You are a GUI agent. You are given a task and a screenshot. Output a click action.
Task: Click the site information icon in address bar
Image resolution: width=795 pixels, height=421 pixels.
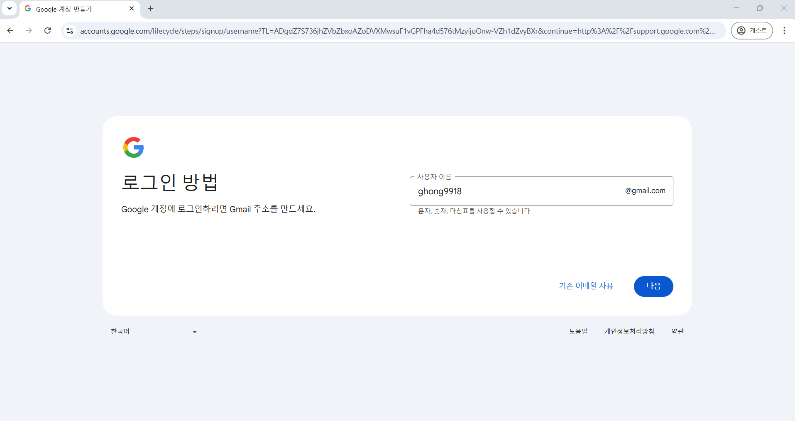point(70,30)
